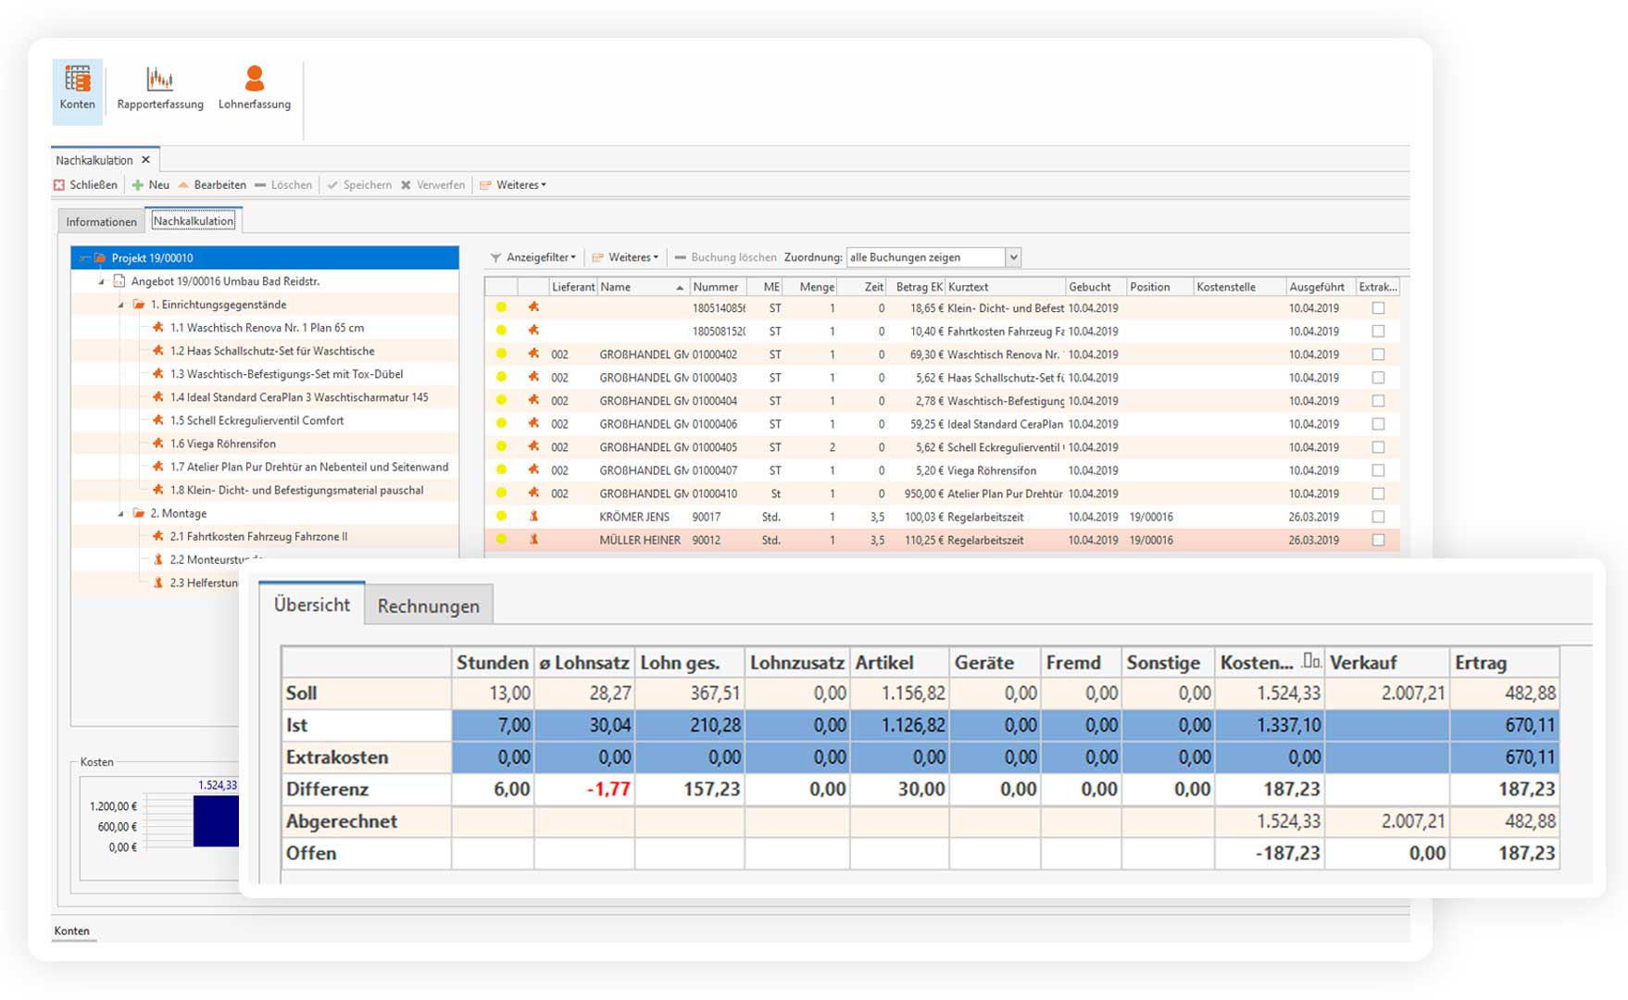This screenshot has height=1000, width=1628.
Task: Click the Kosten column chart icon
Action: tap(1310, 661)
